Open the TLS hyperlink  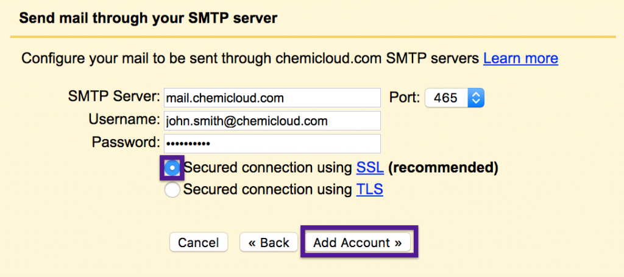tap(369, 190)
